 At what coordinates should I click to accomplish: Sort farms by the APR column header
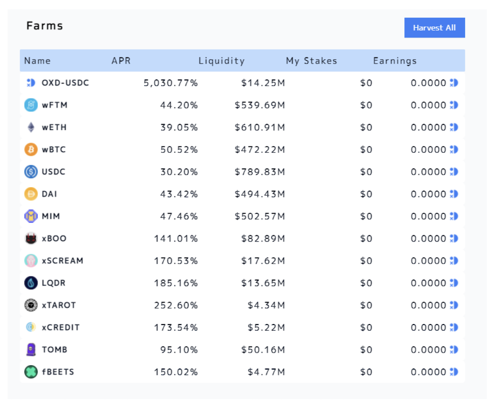121,60
